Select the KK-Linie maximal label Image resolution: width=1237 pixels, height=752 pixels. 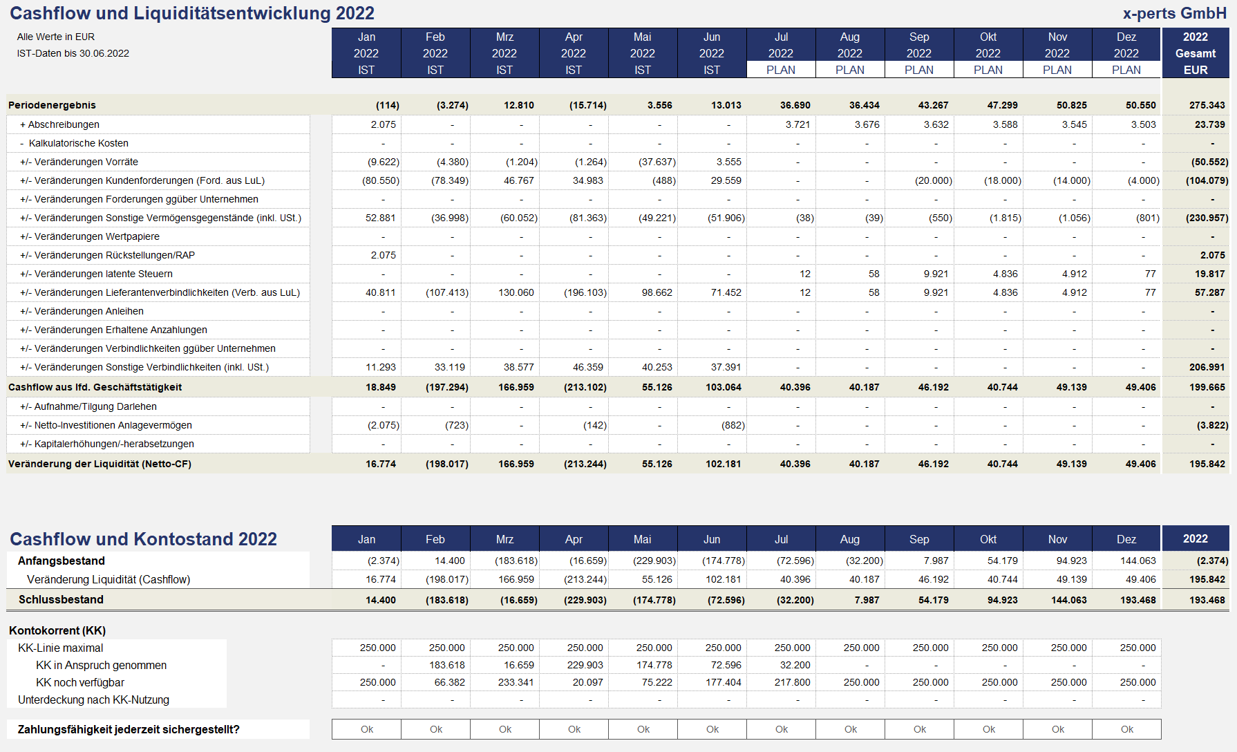tap(60, 648)
